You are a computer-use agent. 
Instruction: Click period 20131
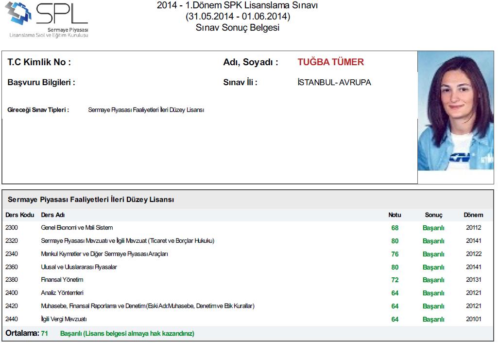[x=474, y=280]
